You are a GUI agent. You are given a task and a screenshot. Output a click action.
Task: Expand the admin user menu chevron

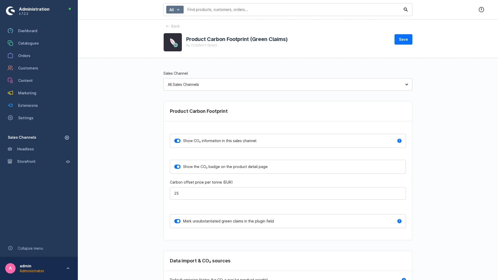[x=68, y=268]
